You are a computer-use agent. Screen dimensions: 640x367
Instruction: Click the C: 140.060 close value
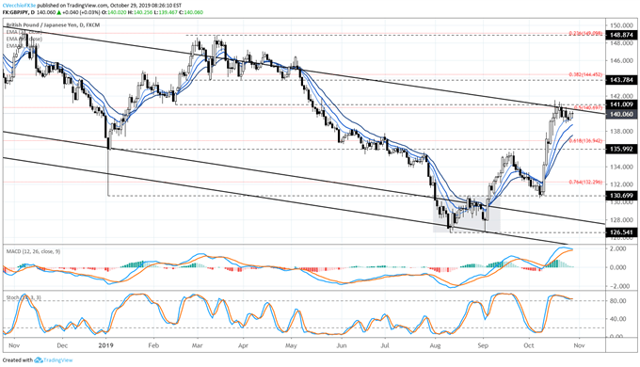click(191, 12)
